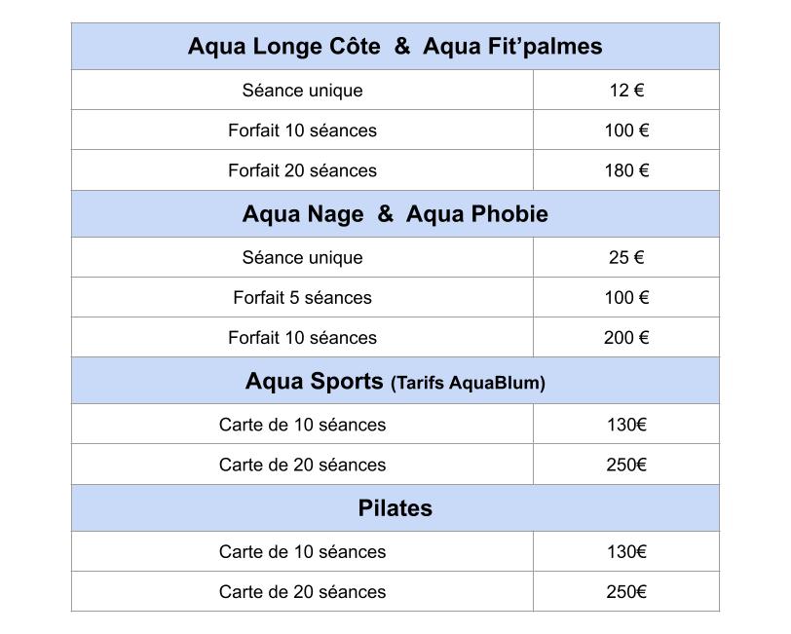Select Séance unique under Aqua Nage
The image size is (791, 634).
point(302,257)
